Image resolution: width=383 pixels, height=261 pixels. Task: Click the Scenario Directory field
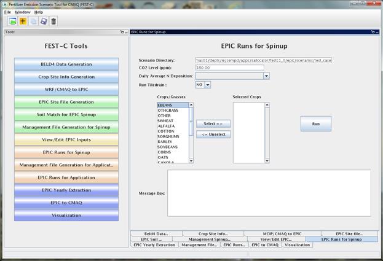pos(264,60)
